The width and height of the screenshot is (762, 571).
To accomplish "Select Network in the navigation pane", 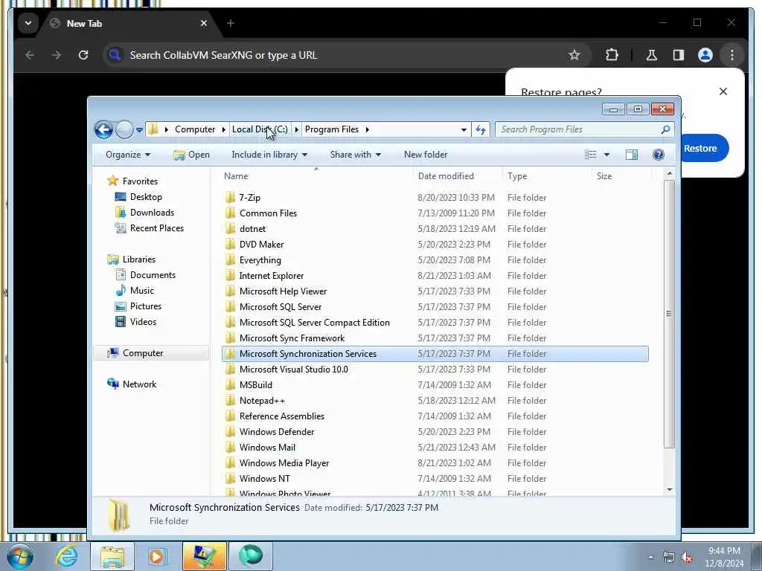I will click(139, 384).
